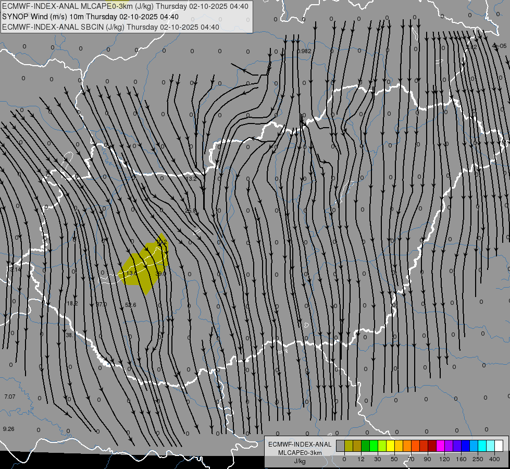
Task: Click the 4e-05 grid value on the map
Action: [x=499, y=46]
